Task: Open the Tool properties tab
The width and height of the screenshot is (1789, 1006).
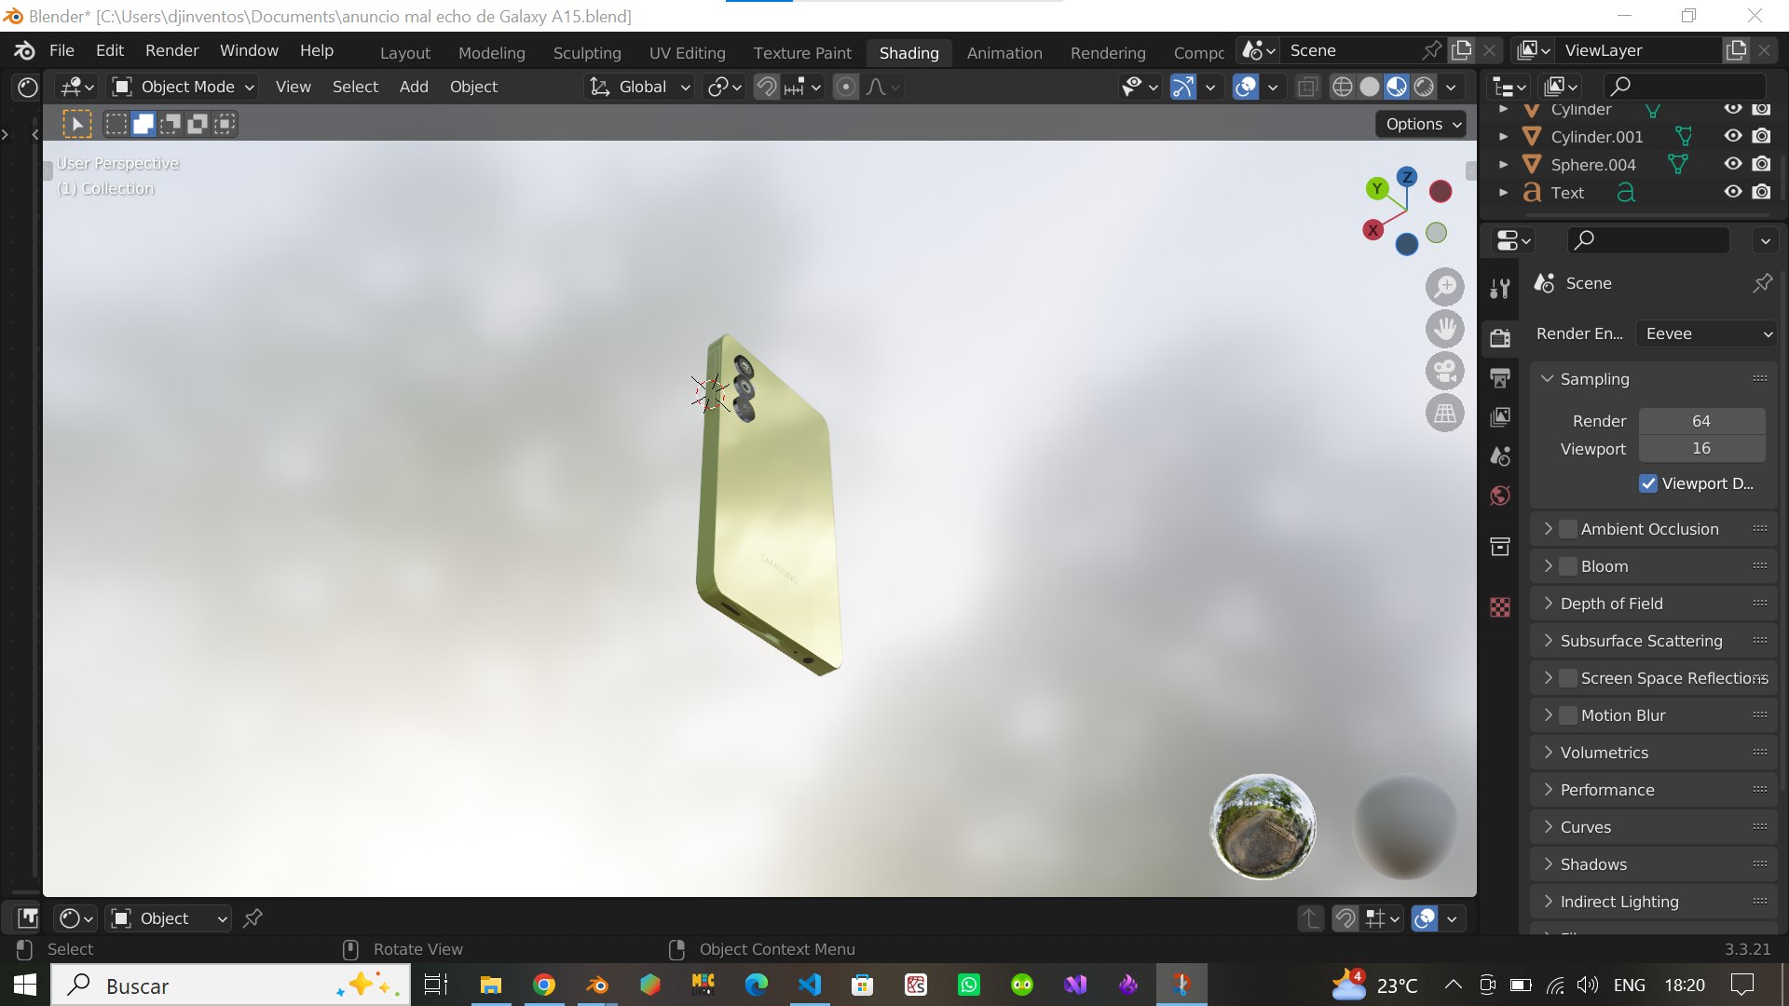Action: click(x=1500, y=288)
